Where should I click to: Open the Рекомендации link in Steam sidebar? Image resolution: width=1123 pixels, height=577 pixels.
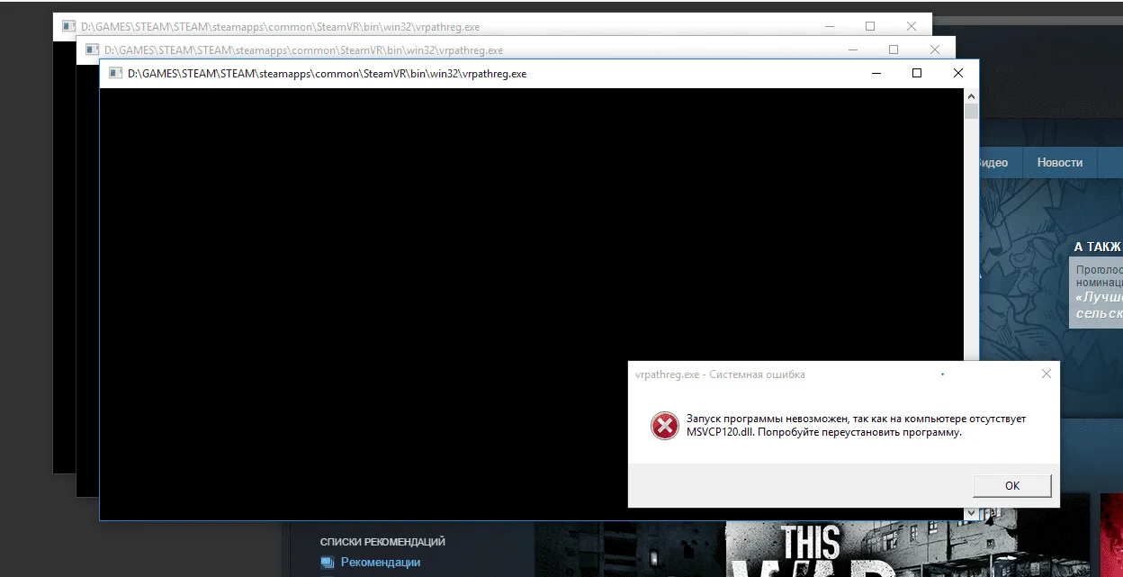point(380,563)
